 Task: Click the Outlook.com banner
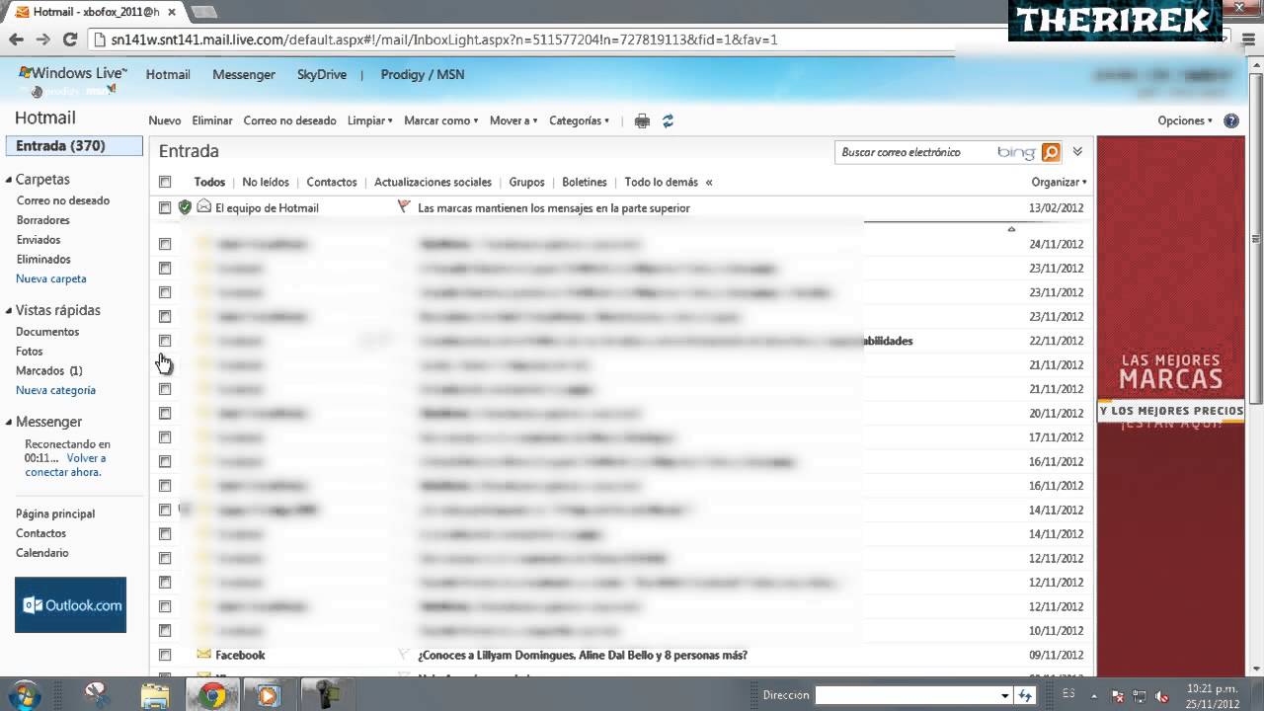tap(70, 604)
